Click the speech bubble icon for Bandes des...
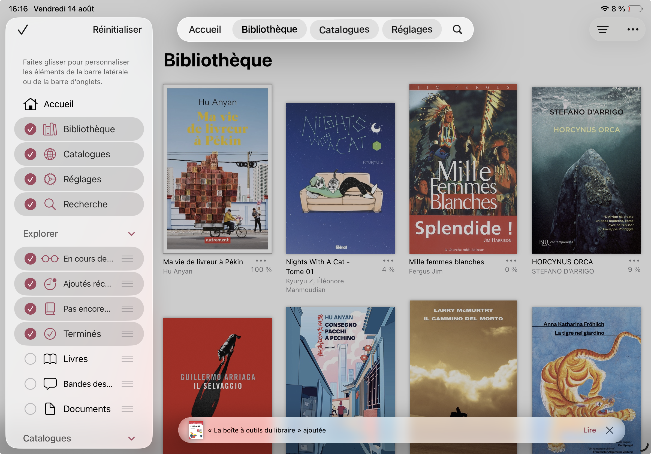This screenshot has height=454, width=651. pyautogui.click(x=50, y=384)
